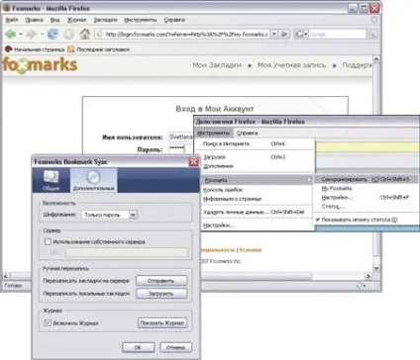
Task: Click the search magnifier icon in search box
Action: coord(371,34)
